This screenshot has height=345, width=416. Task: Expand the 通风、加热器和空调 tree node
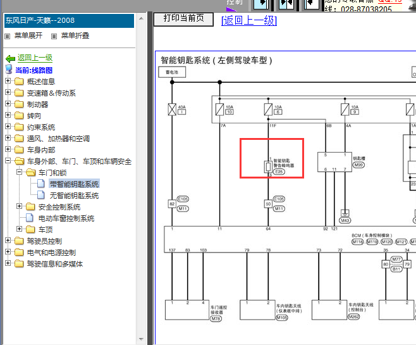click(x=8, y=138)
